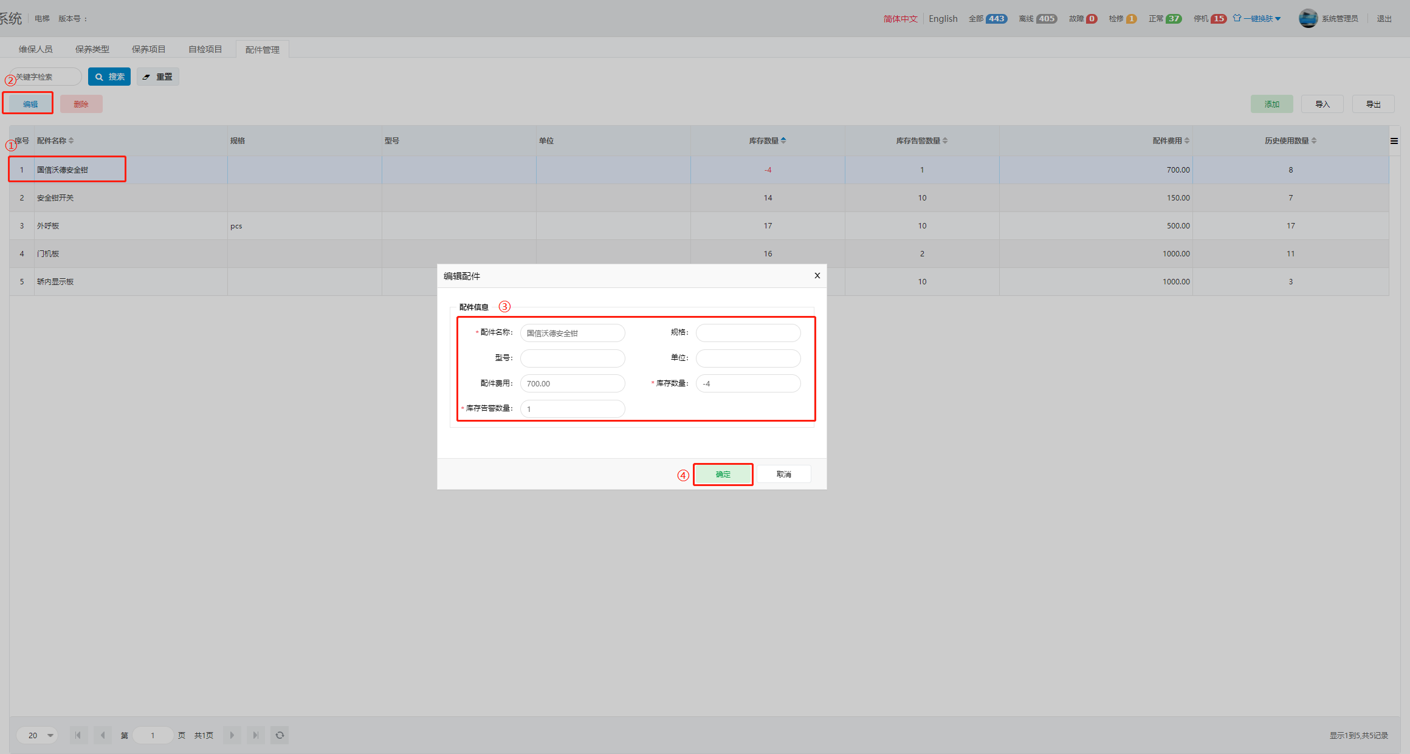Refresh the table with the reload icon
1410x754 pixels.
[280, 735]
